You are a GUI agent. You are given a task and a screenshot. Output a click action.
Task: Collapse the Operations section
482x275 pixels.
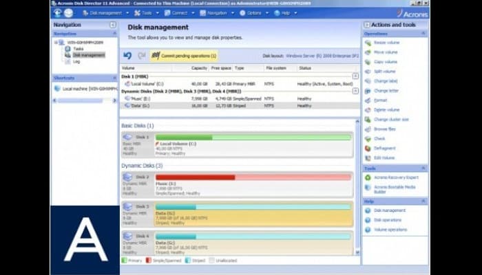423,34
